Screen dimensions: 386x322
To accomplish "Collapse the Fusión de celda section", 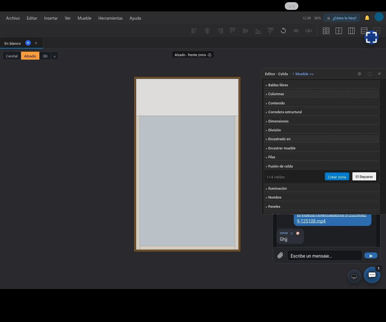I will coord(321,166).
